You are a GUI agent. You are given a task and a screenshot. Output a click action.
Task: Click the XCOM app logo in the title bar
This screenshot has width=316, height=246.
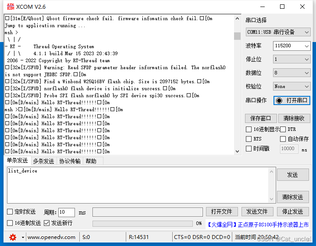pos(10,7)
